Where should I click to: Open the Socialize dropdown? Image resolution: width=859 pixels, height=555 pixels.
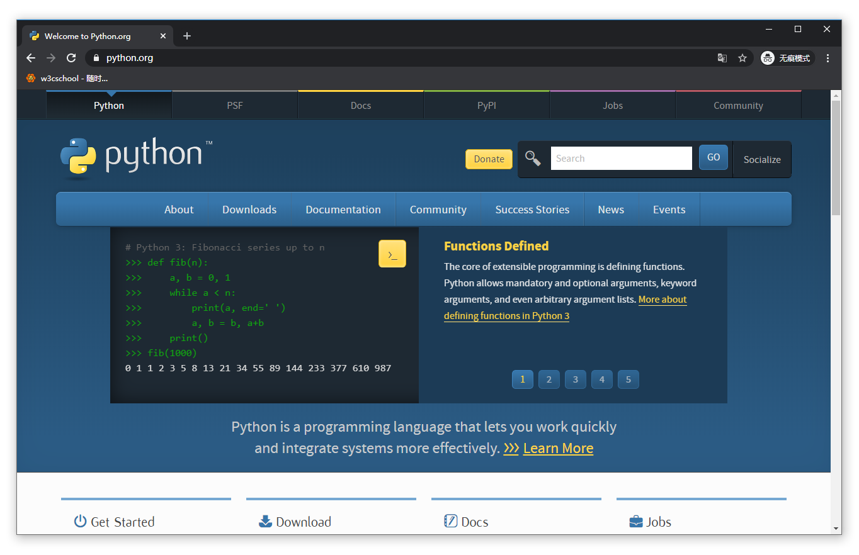click(762, 159)
